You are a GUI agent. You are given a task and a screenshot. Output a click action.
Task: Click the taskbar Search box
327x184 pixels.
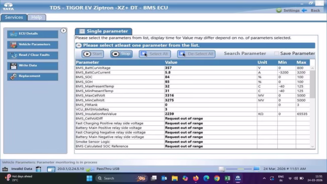coord(121,178)
